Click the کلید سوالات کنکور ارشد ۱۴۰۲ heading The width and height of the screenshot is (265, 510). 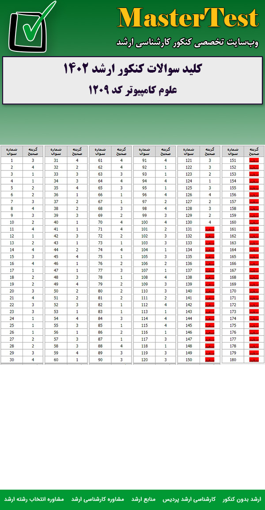(132, 69)
